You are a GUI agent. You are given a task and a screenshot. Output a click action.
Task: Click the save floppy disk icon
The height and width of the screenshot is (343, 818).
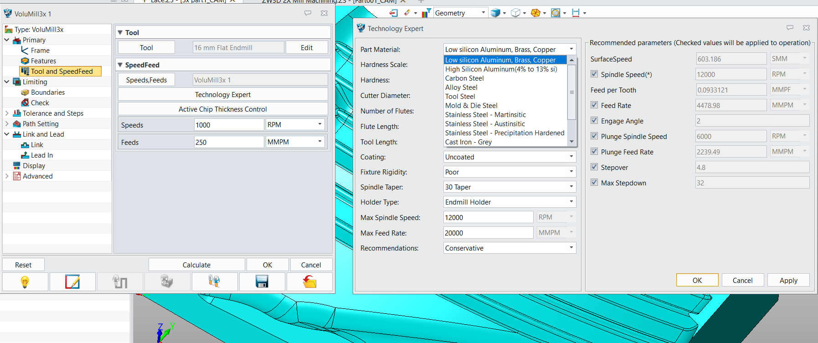click(262, 282)
